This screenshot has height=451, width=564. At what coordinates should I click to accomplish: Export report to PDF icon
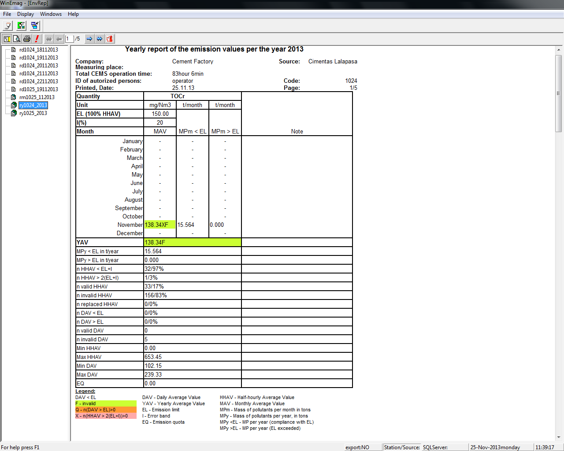point(110,39)
